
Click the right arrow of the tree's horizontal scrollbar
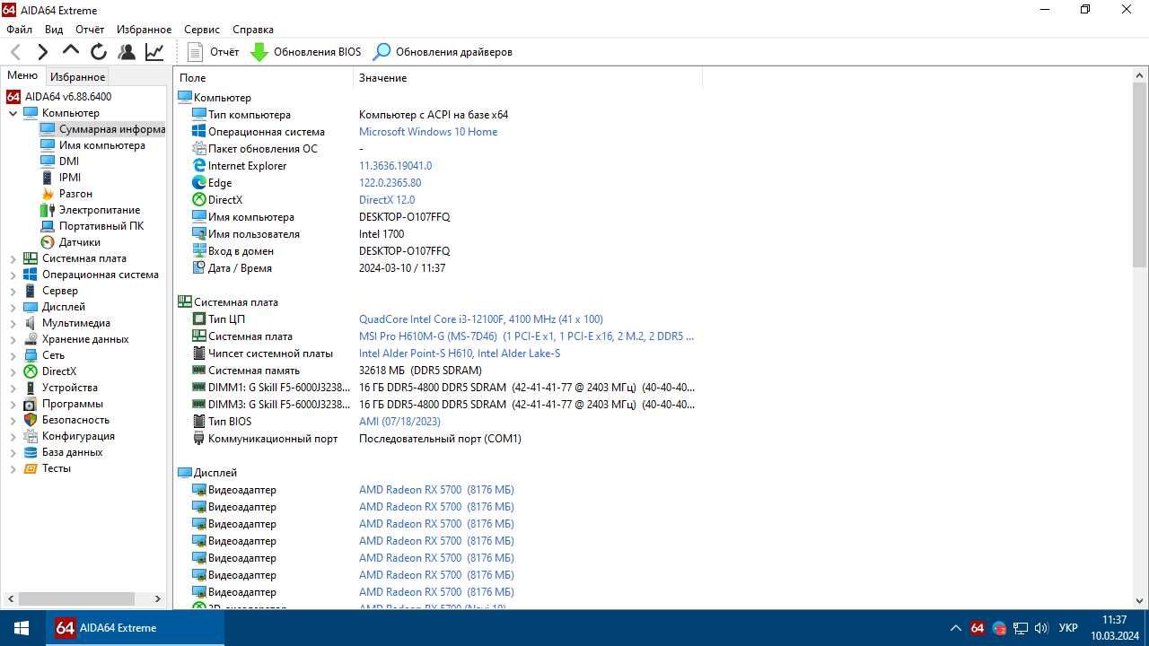(x=158, y=598)
